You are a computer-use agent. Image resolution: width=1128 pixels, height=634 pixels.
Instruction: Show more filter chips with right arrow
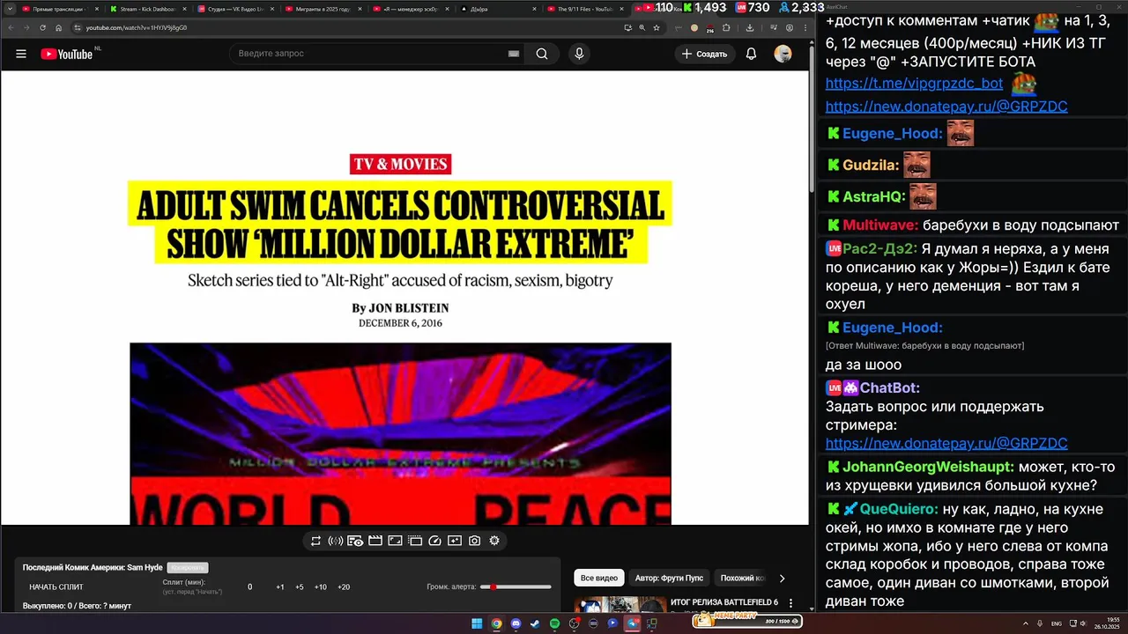coord(782,579)
